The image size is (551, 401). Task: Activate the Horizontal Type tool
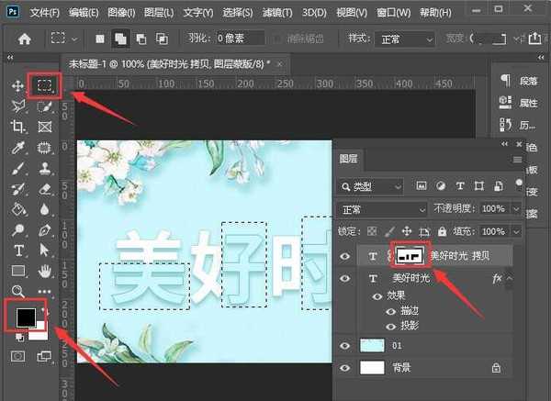[x=17, y=251]
